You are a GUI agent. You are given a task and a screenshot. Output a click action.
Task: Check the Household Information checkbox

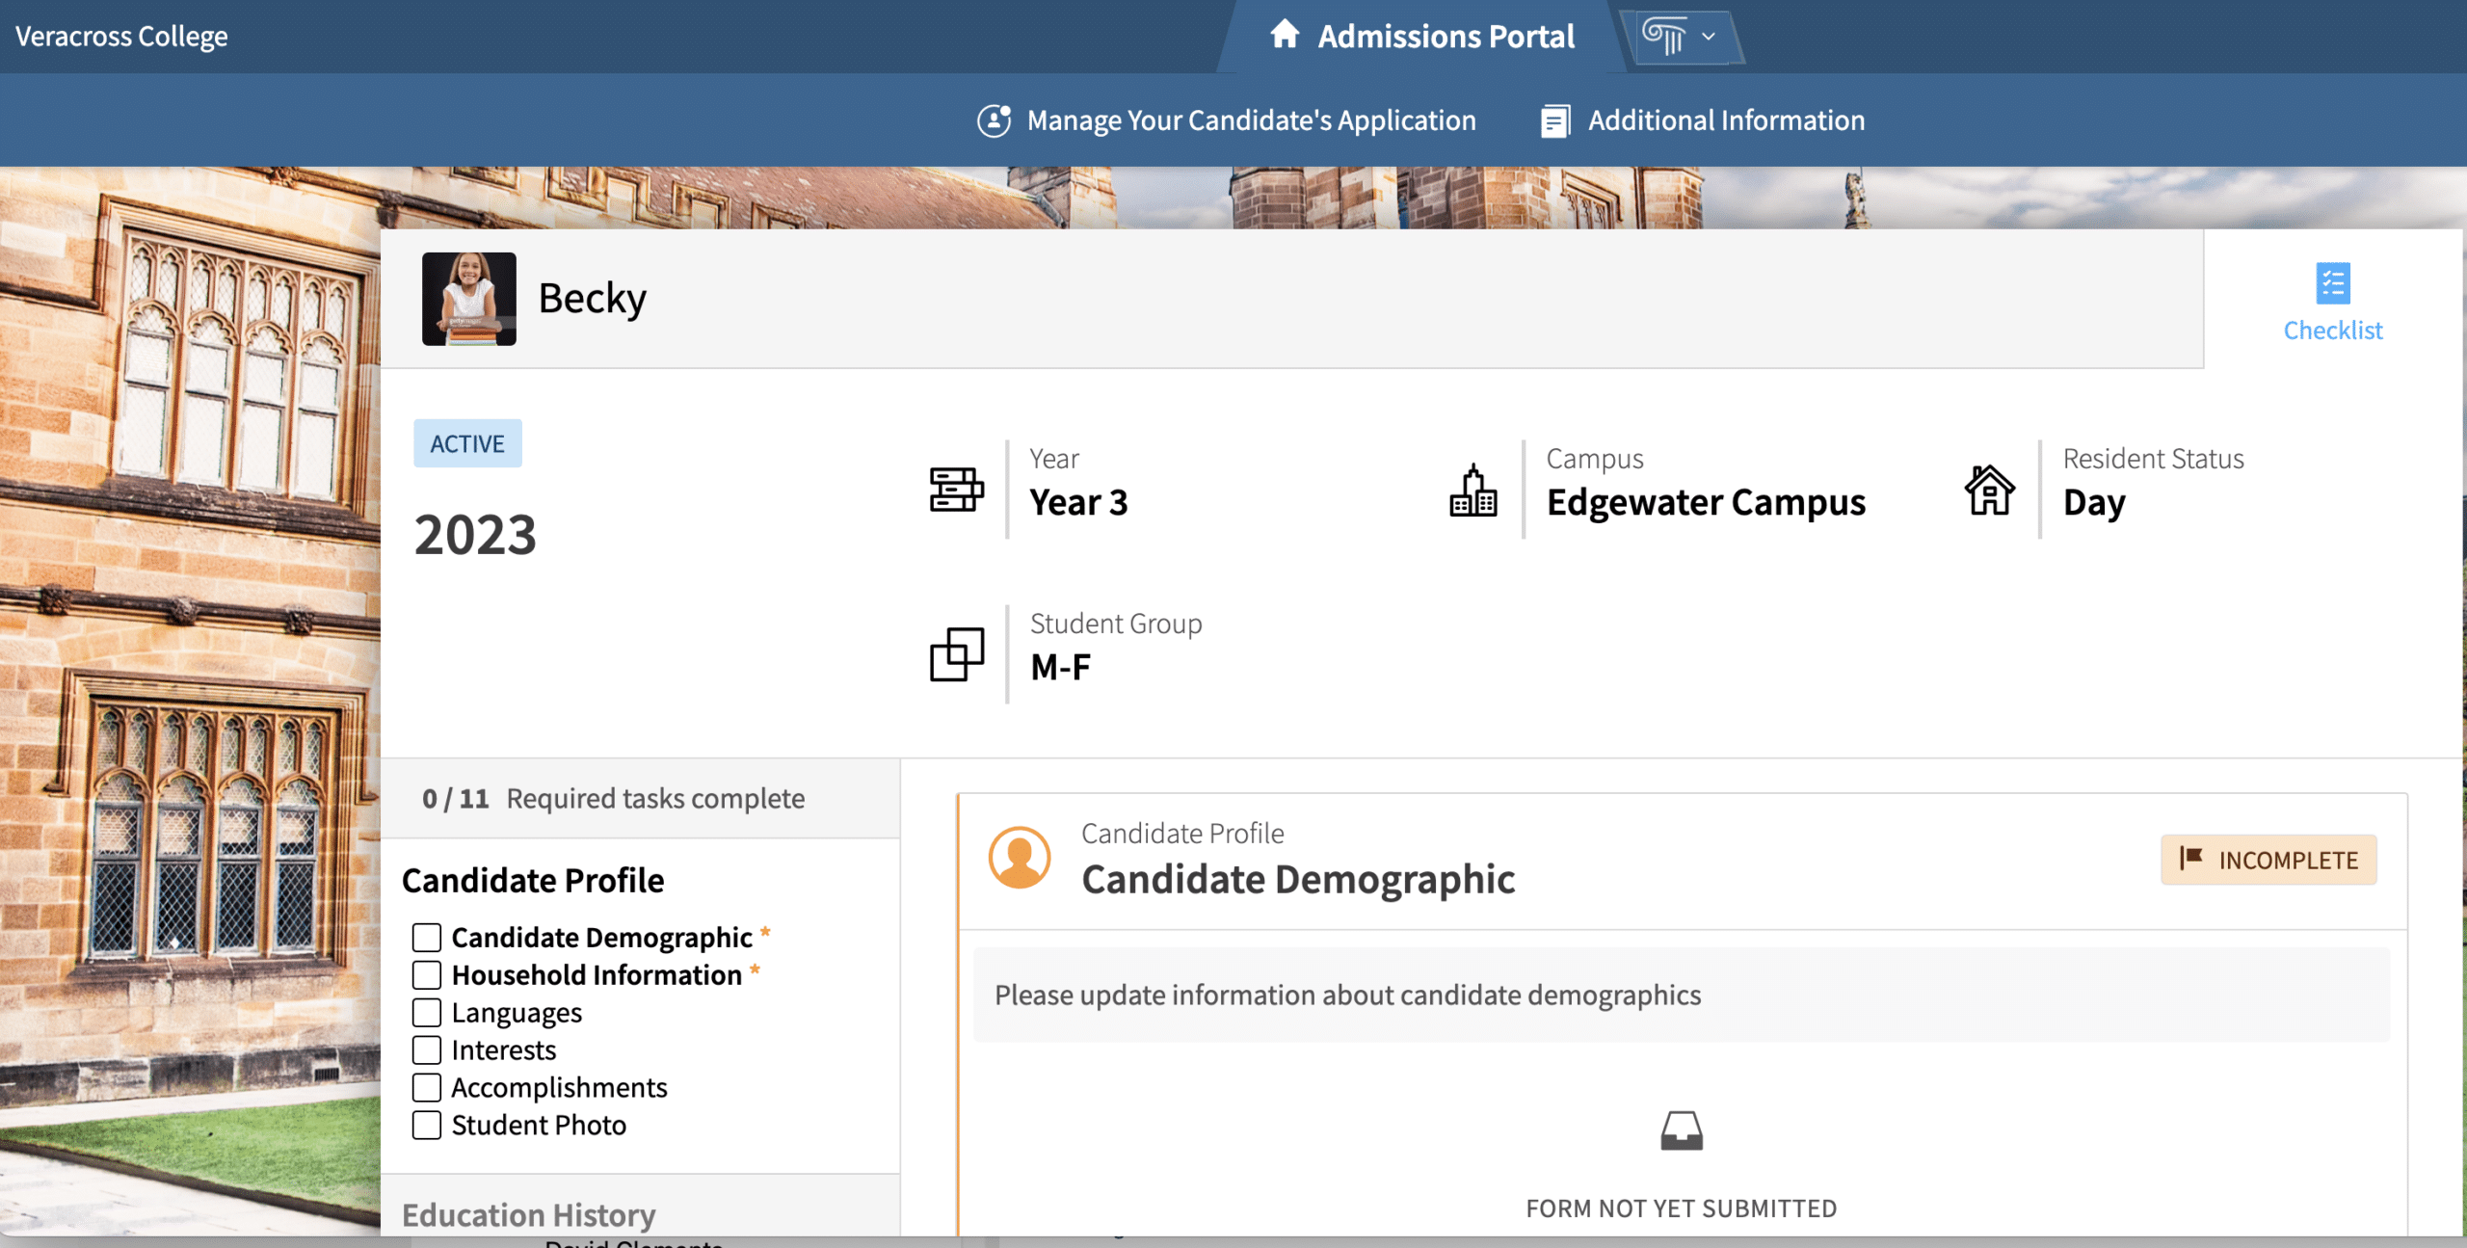427,975
